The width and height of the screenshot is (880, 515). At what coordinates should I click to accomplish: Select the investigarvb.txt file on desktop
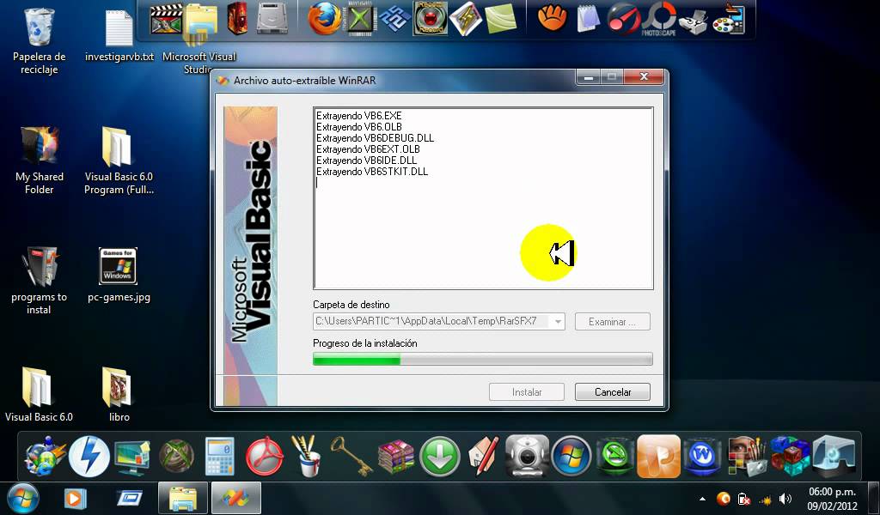[x=119, y=36]
